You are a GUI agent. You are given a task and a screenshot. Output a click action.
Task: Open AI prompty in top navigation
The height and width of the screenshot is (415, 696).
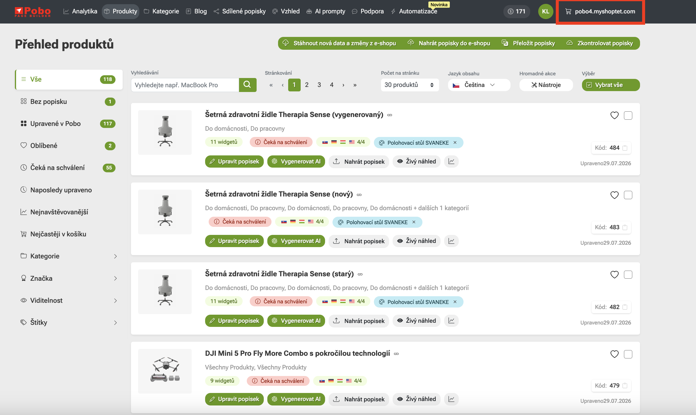pyautogui.click(x=326, y=11)
